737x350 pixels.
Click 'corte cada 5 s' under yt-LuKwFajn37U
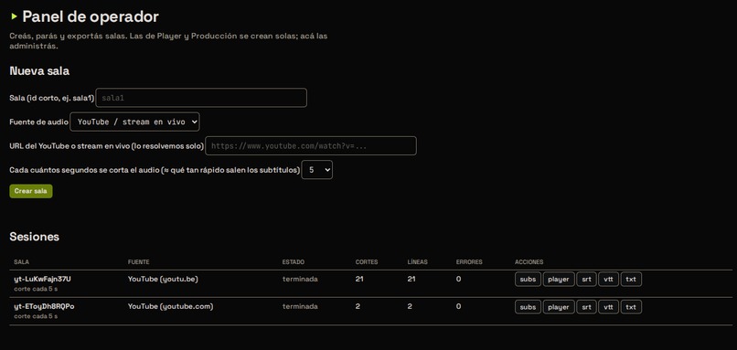[x=36, y=289]
